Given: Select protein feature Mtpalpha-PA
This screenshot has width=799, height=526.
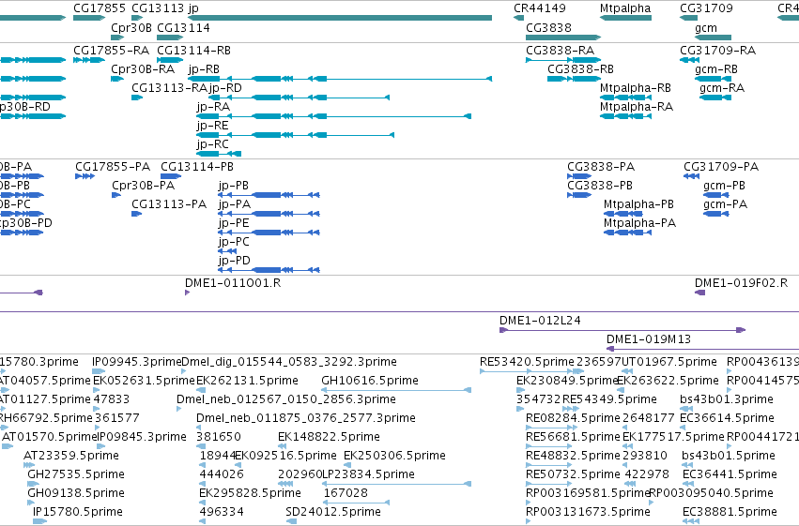Looking at the screenshot, I should tap(628, 233).
